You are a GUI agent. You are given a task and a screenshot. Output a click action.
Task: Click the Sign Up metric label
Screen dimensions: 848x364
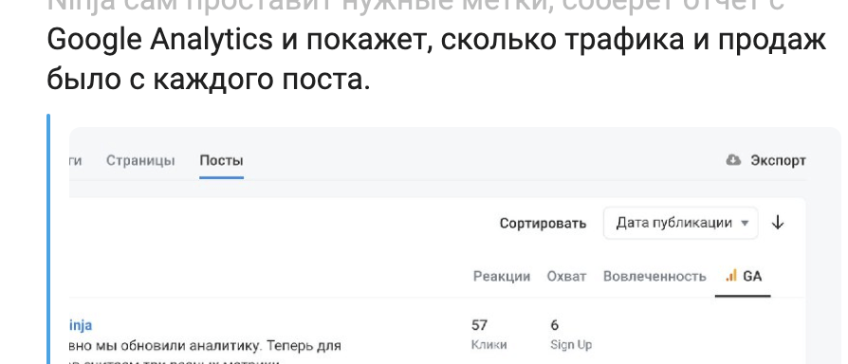click(571, 344)
